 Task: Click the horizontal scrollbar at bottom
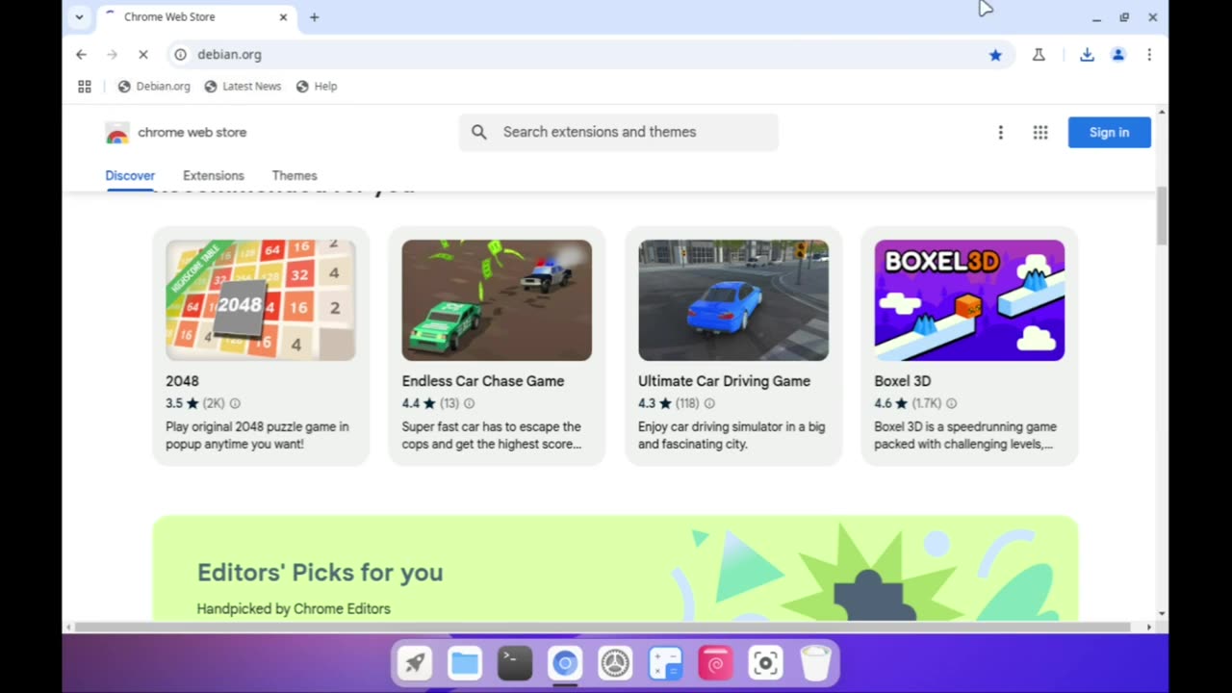tap(603, 628)
